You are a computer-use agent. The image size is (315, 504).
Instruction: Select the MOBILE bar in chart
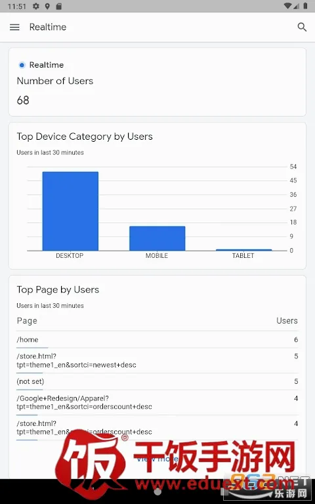pyautogui.click(x=157, y=238)
